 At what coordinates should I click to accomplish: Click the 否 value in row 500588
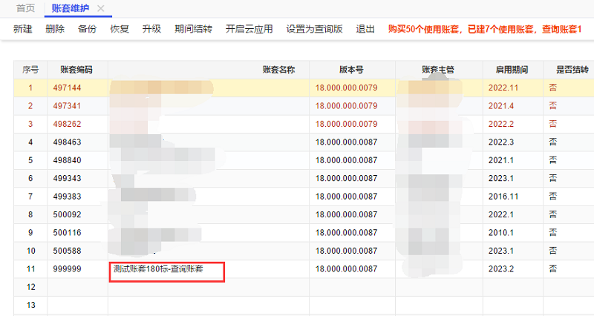pyautogui.click(x=552, y=251)
